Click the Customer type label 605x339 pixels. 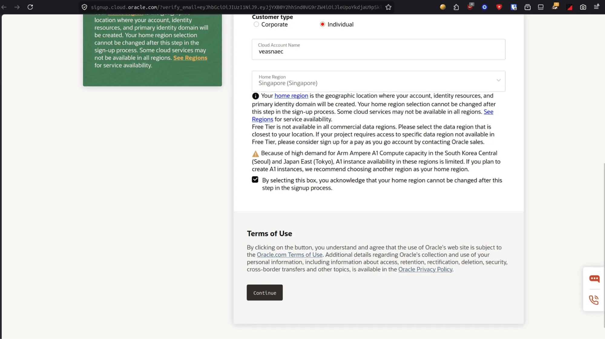click(x=272, y=17)
